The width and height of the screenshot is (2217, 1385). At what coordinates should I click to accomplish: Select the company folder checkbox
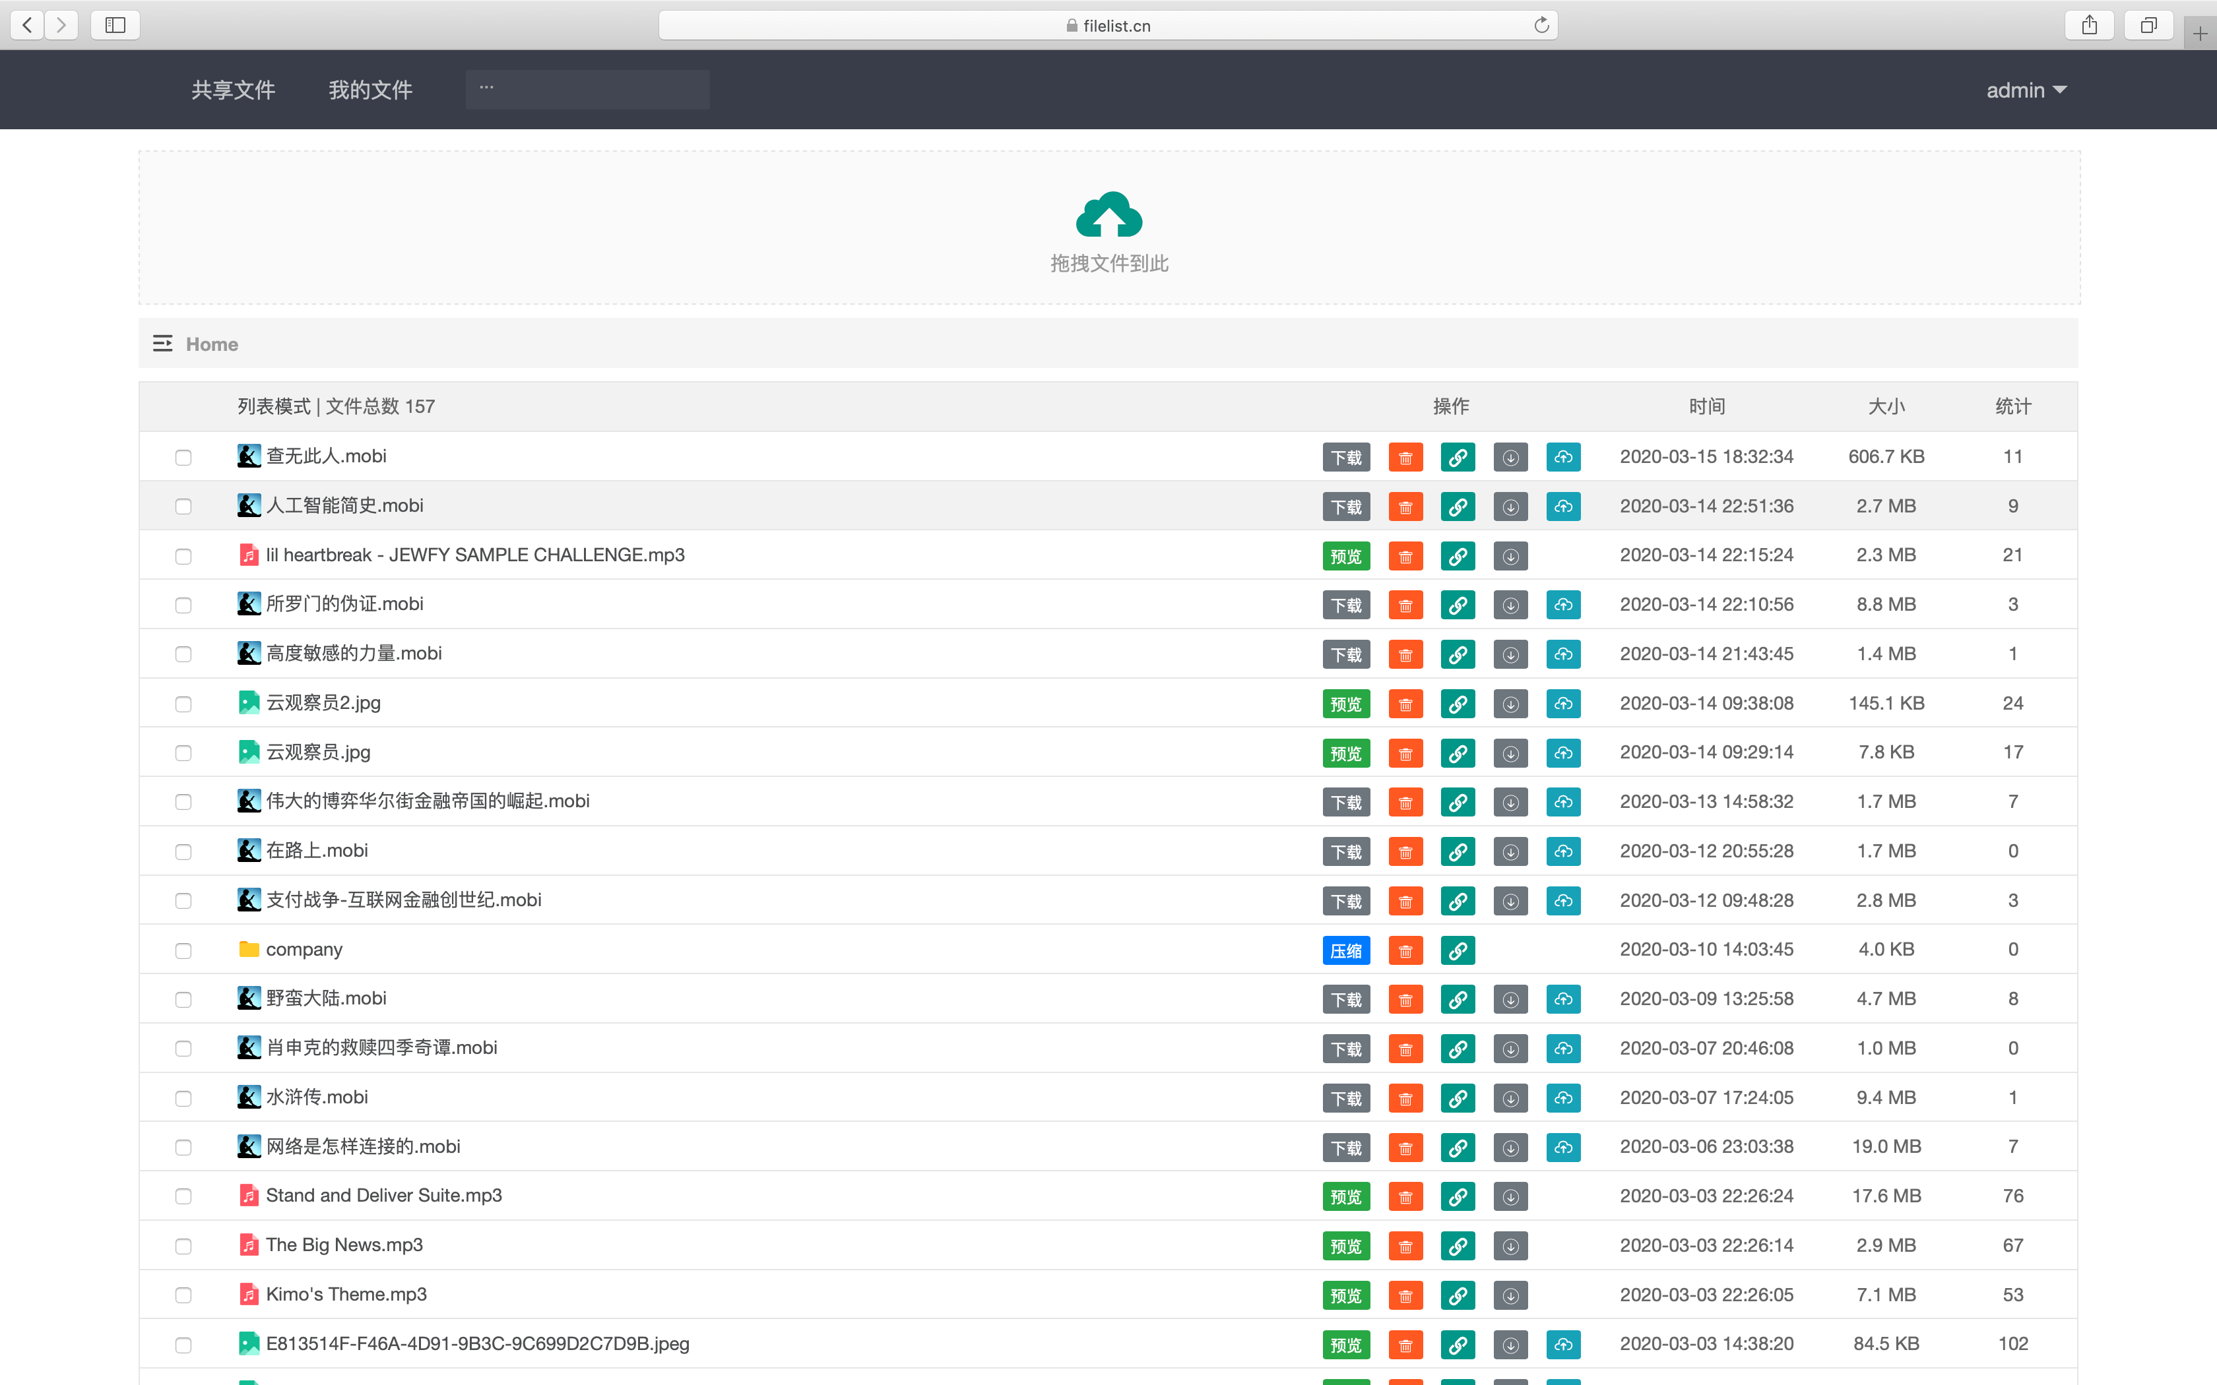coord(183,951)
